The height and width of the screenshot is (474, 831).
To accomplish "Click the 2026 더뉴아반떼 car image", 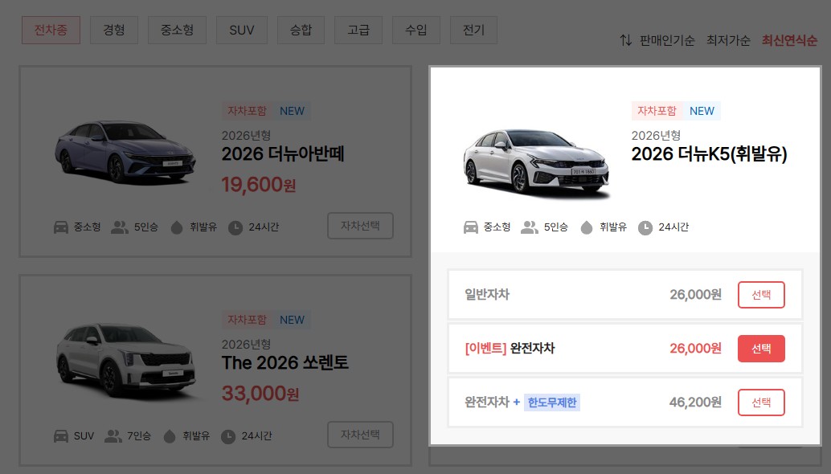I will pos(125,153).
